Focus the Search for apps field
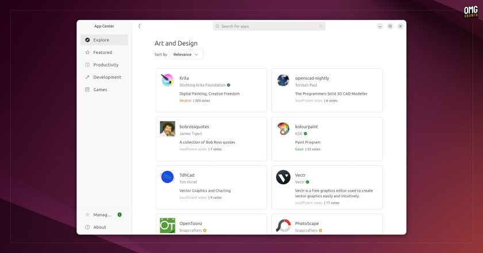This screenshot has width=483, height=253. (269, 26)
